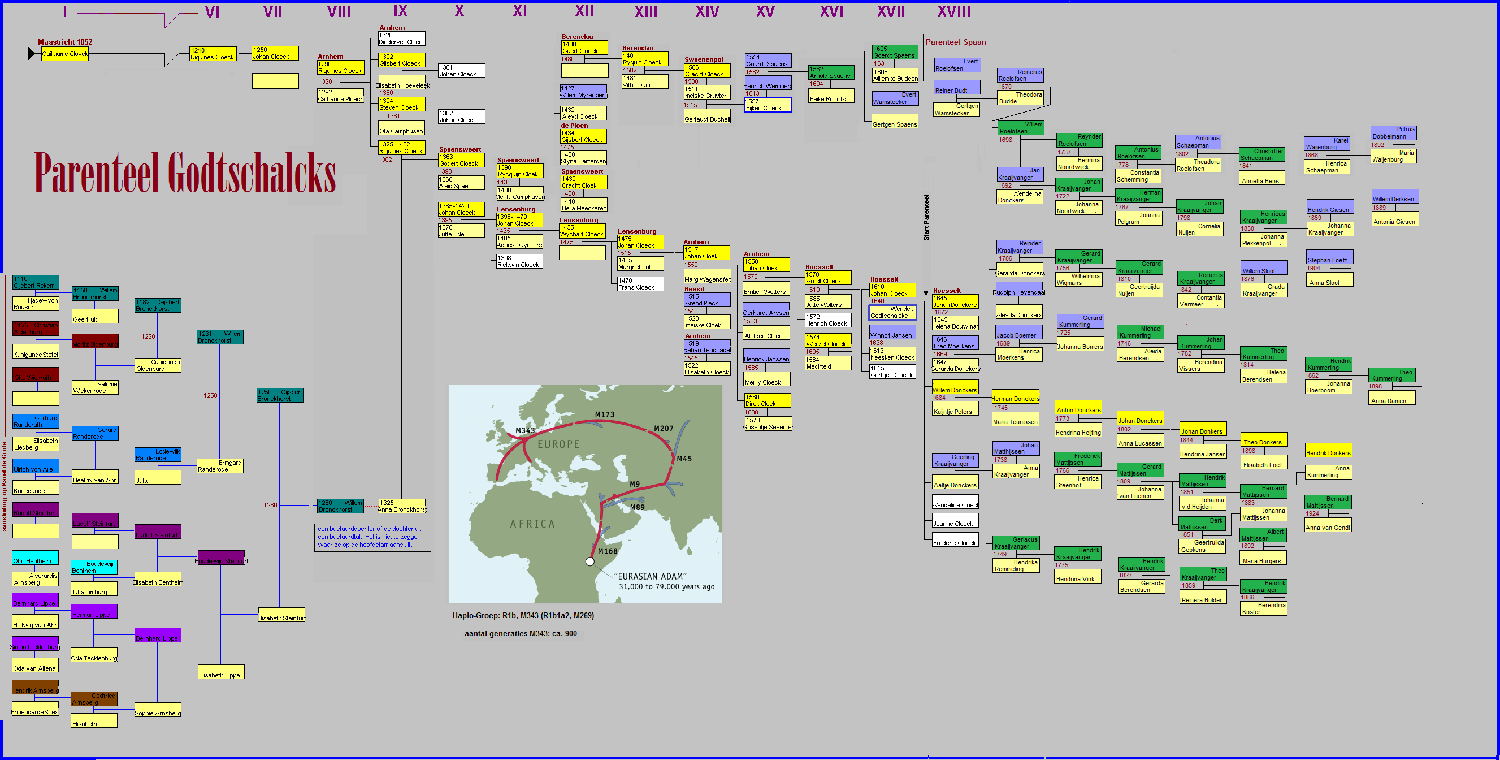Select the Theo Kummerling 1898 box

(1391, 375)
